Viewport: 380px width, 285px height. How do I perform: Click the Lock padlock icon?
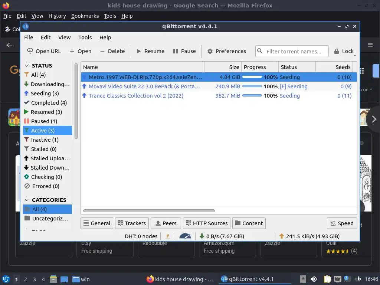(x=336, y=51)
